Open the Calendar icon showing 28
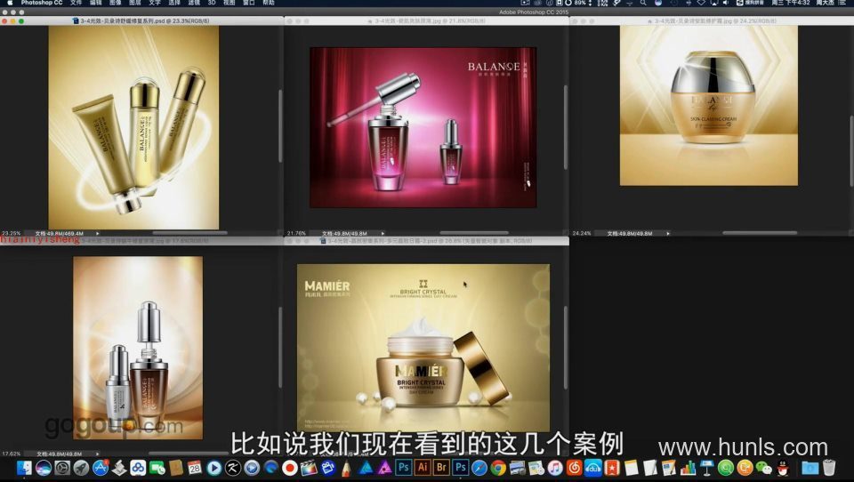This screenshot has height=482, width=854. click(195, 468)
